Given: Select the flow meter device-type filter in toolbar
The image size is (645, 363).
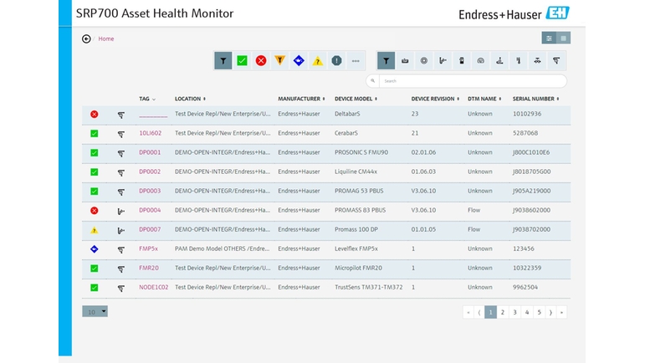Looking at the screenshot, I should click(443, 61).
